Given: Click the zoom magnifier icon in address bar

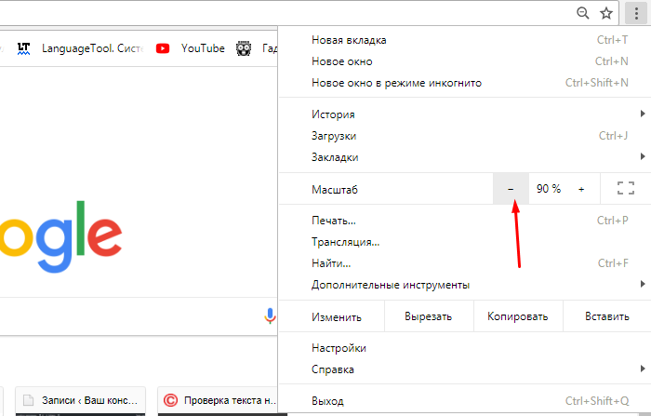Looking at the screenshot, I should tap(583, 13).
